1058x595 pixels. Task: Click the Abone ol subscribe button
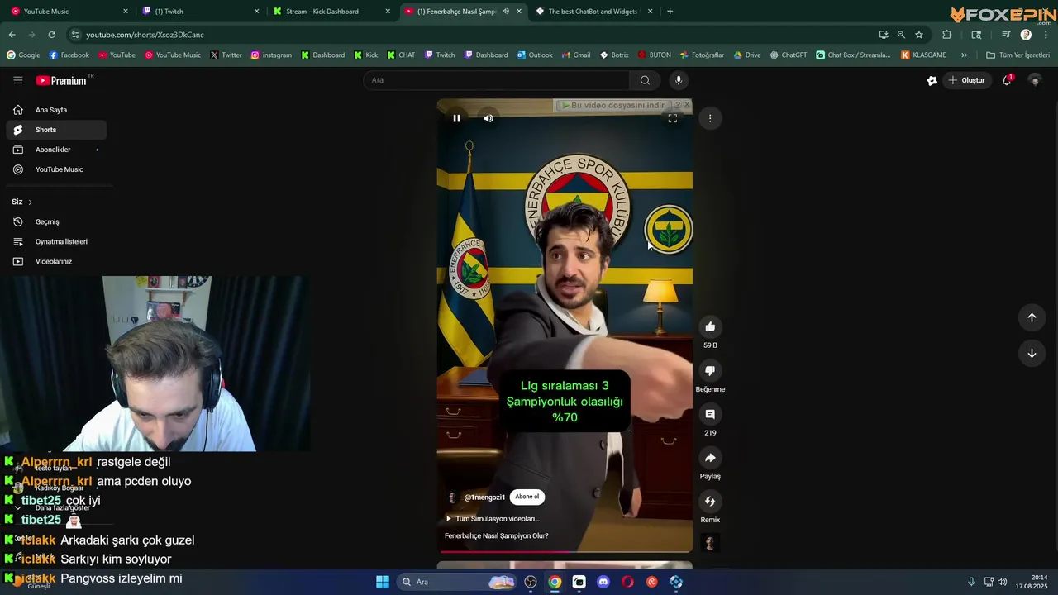527,497
